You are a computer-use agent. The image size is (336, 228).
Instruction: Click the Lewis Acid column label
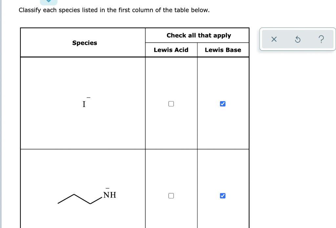click(171, 50)
